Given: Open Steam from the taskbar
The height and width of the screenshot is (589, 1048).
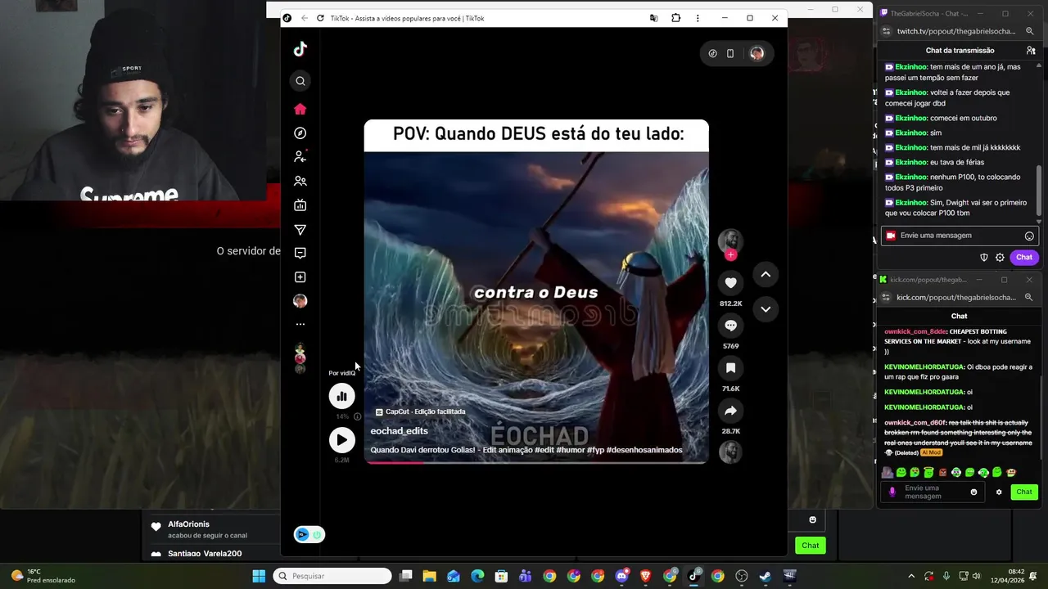Looking at the screenshot, I should click(x=765, y=576).
